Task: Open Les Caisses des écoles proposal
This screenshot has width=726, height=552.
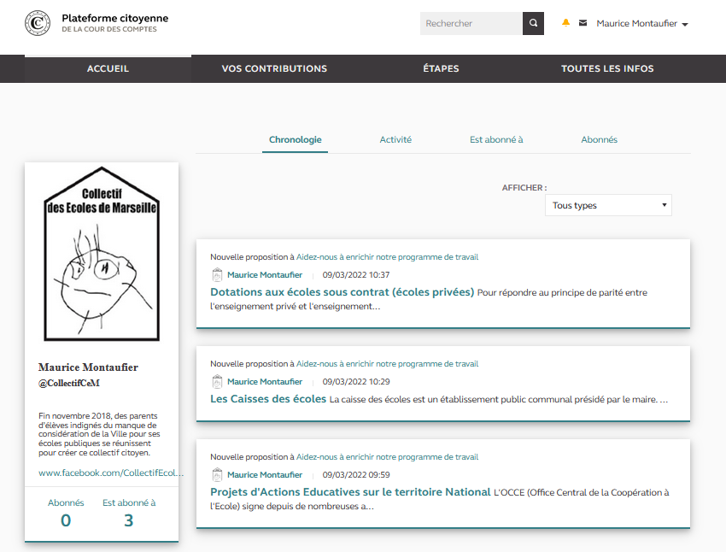Action: (x=268, y=399)
